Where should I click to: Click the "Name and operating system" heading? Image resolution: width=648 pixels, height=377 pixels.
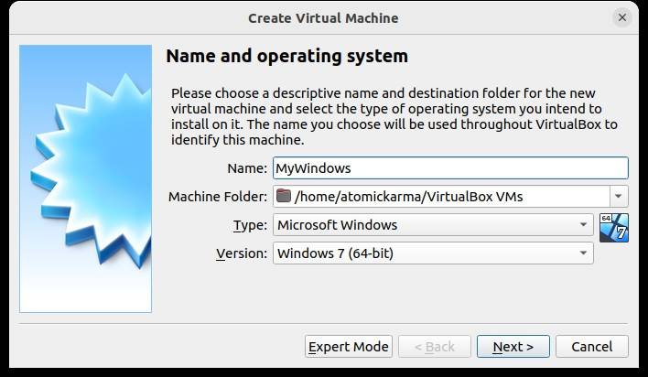[x=286, y=57]
